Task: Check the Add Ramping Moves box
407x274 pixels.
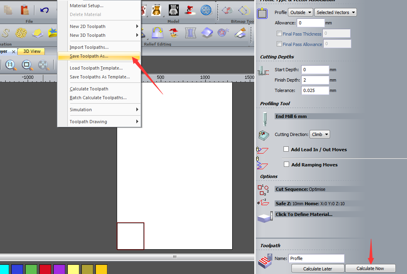Action: point(286,164)
